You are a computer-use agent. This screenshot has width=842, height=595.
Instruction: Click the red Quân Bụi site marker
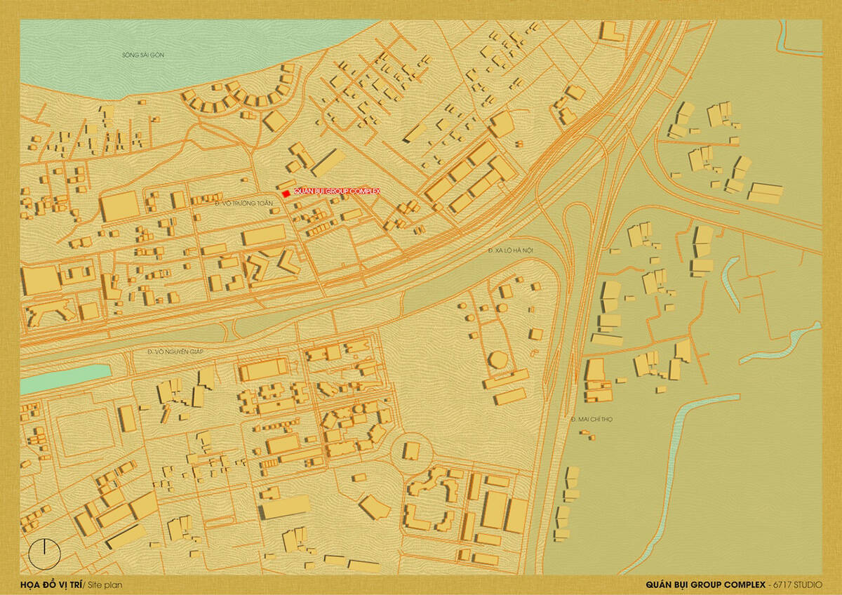click(286, 192)
